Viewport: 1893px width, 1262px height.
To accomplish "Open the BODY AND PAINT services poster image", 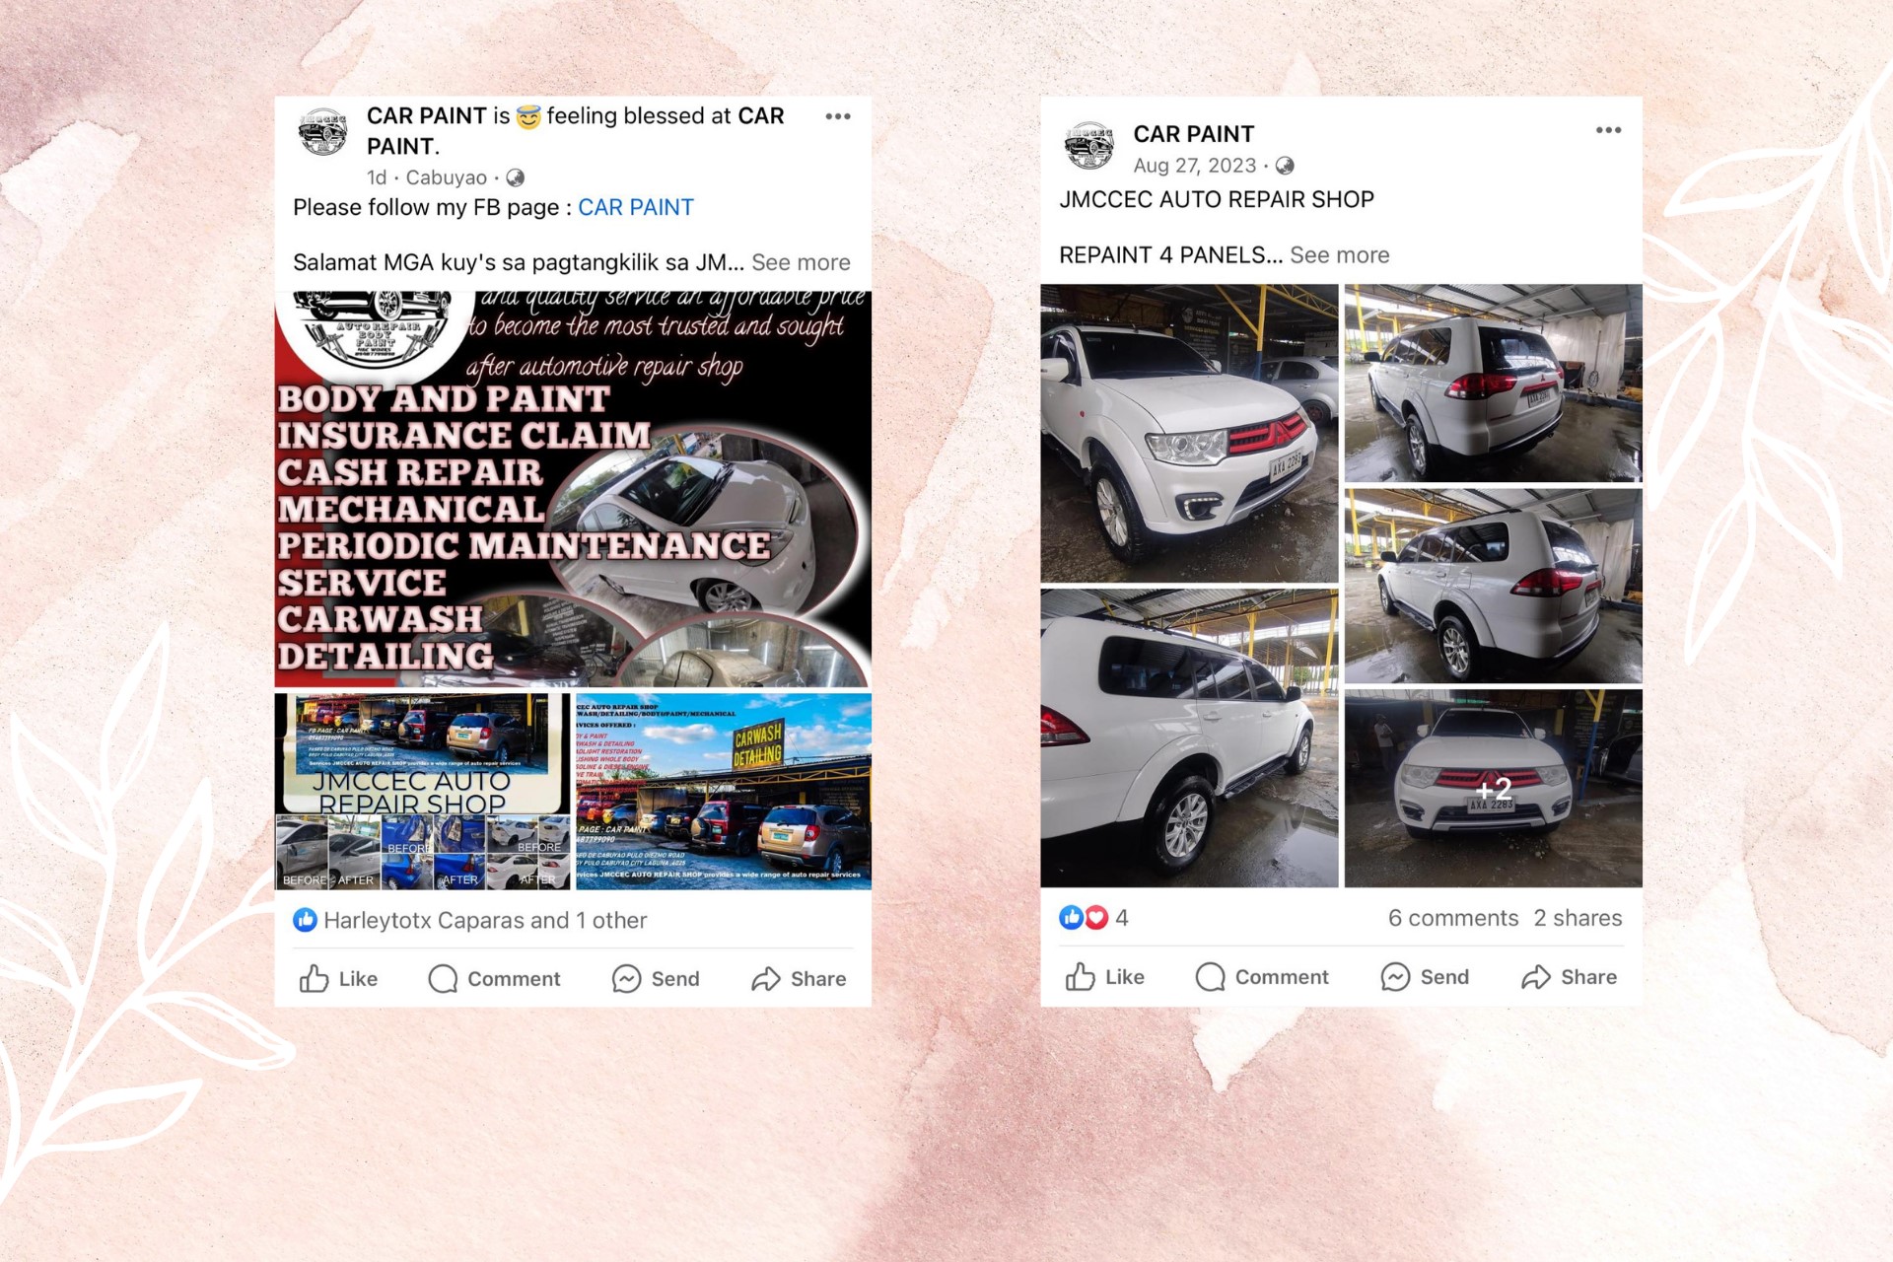I will click(573, 489).
